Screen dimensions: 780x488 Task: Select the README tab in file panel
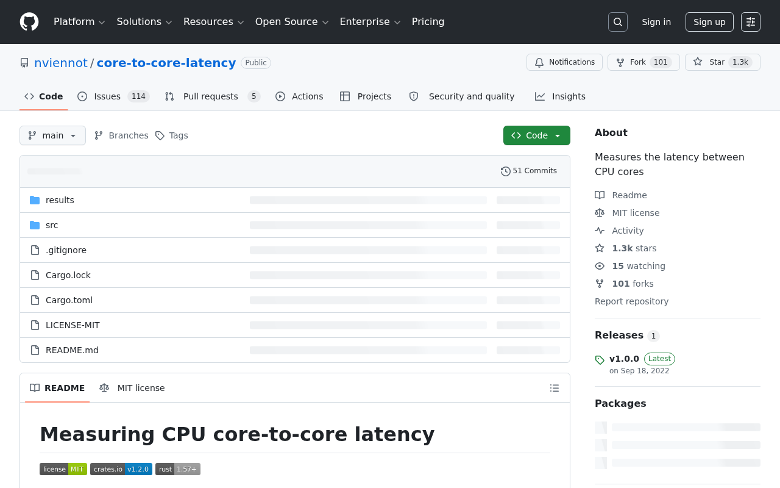click(57, 388)
